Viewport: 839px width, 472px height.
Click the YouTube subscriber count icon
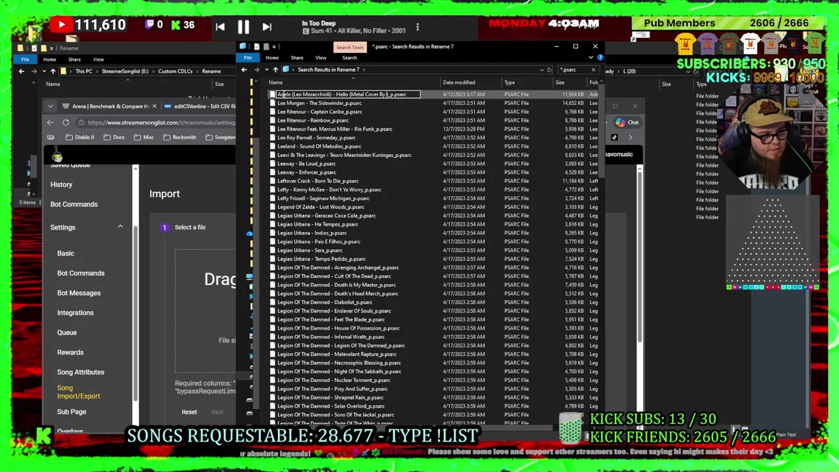(61, 25)
